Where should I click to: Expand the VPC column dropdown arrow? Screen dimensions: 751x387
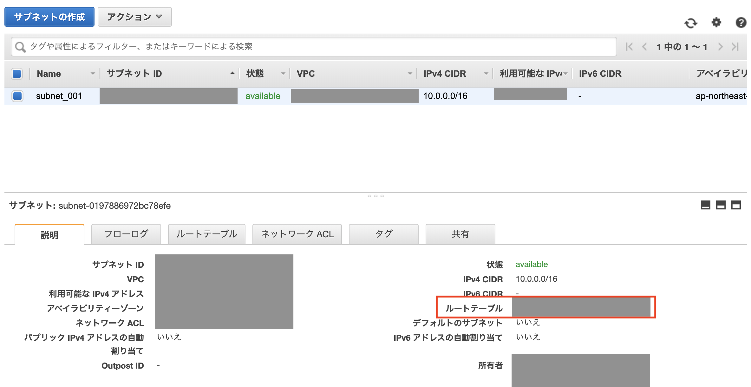tap(410, 74)
